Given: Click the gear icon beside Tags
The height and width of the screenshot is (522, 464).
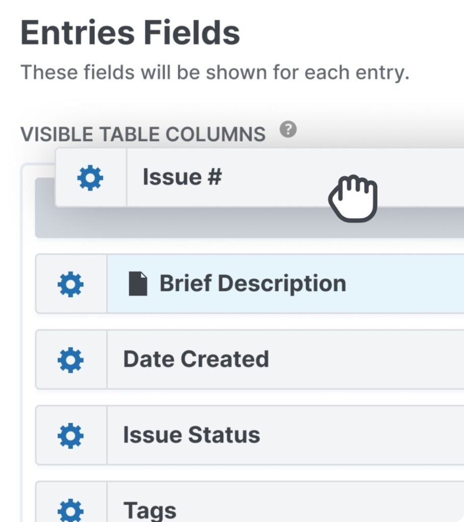Looking at the screenshot, I should click(x=70, y=509).
